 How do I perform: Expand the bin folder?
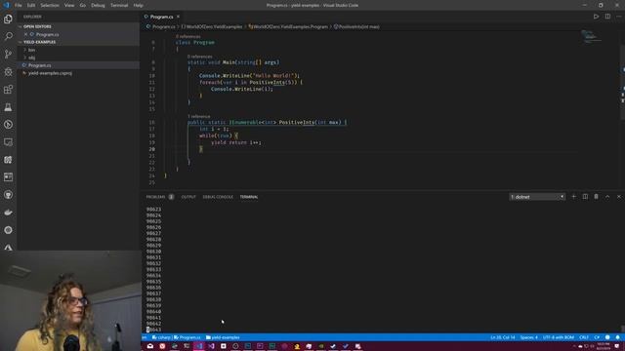31,50
